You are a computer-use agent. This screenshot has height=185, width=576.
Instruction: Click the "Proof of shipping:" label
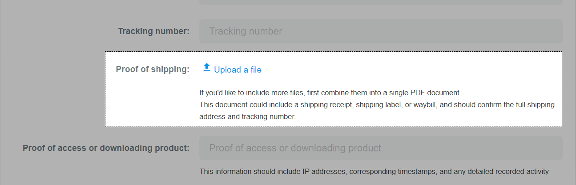pyautogui.click(x=153, y=69)
